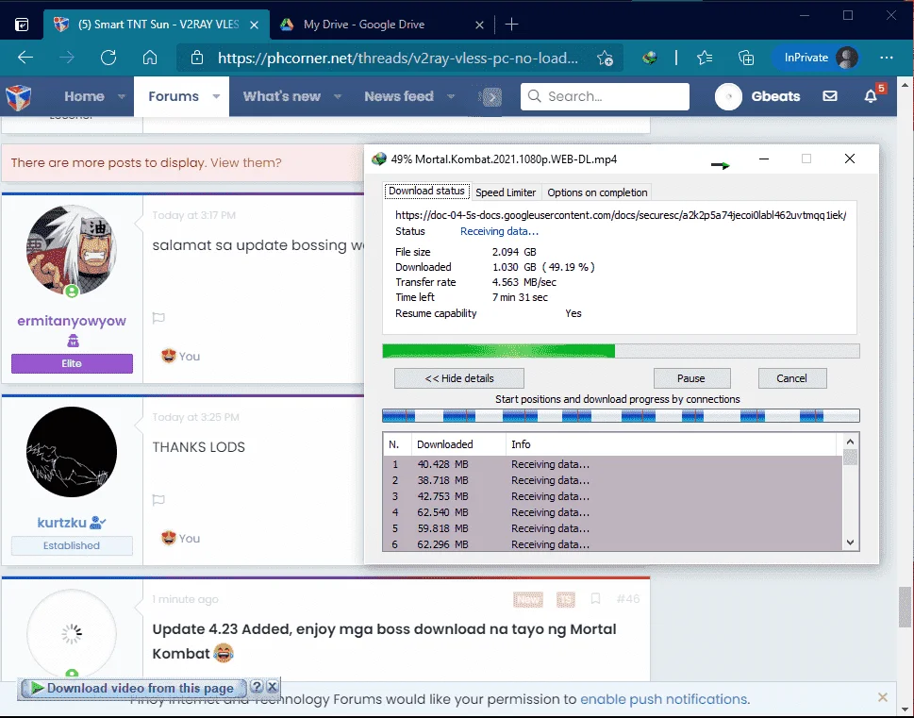Open ermitanyowyow avatar profile
Viewport: 914px width, 718px height.
pyautogui.click(x=72, y=250)
